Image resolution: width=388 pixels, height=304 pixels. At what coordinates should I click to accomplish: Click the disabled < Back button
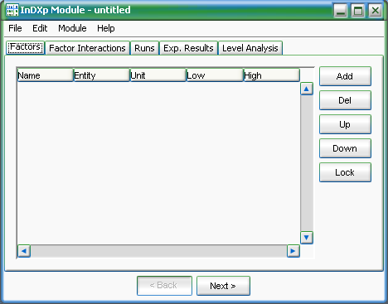164,286
